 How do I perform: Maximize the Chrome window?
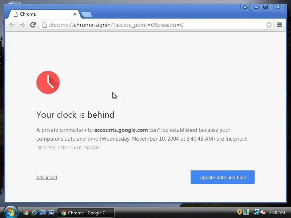pos(266,7)
